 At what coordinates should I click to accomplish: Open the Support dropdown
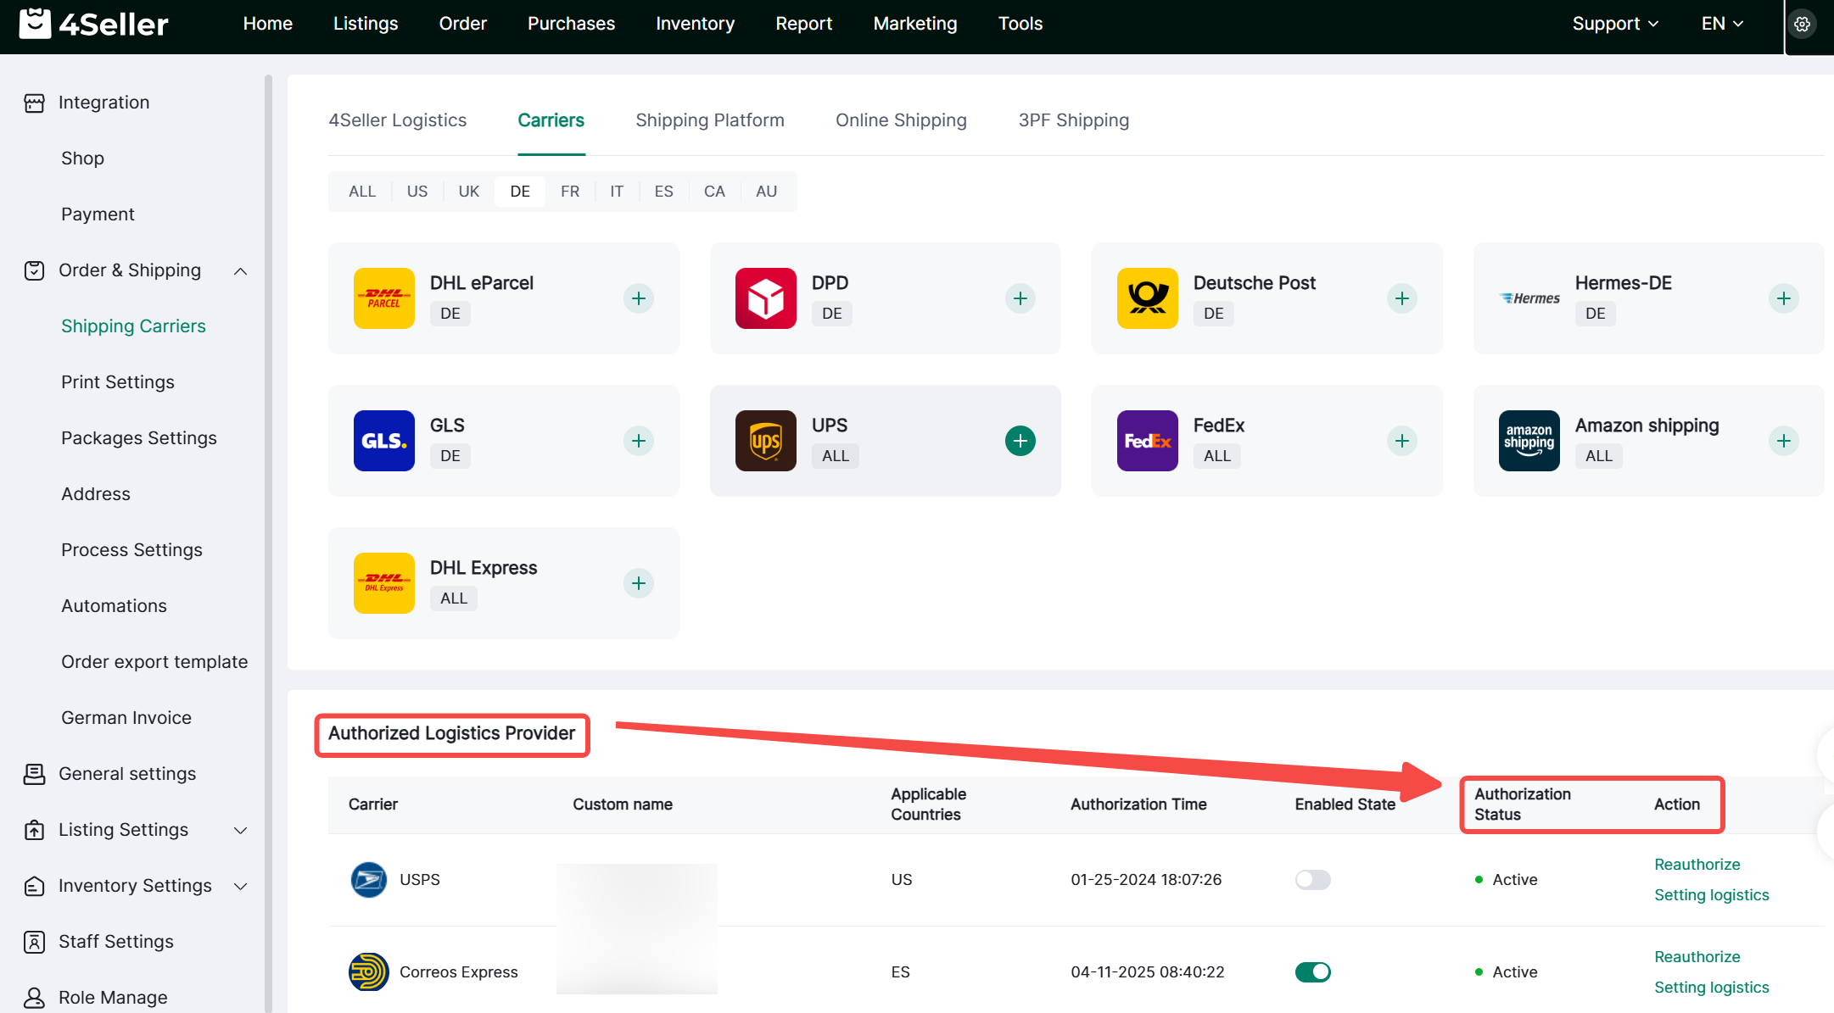pyautogui.click(x=1614, y=24)
